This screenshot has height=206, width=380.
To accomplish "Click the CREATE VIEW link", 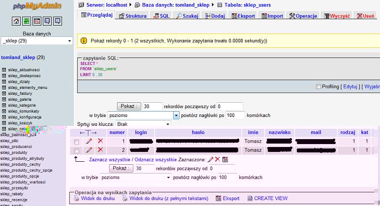I will [x=270, y=199].
